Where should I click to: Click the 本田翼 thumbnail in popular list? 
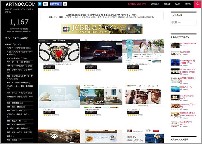click(175, 80)
